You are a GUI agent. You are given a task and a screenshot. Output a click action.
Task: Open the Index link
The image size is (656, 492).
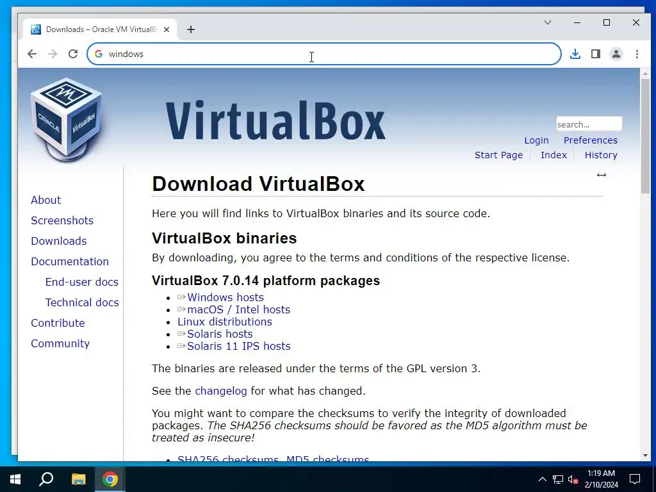click(x=553, y=155)
